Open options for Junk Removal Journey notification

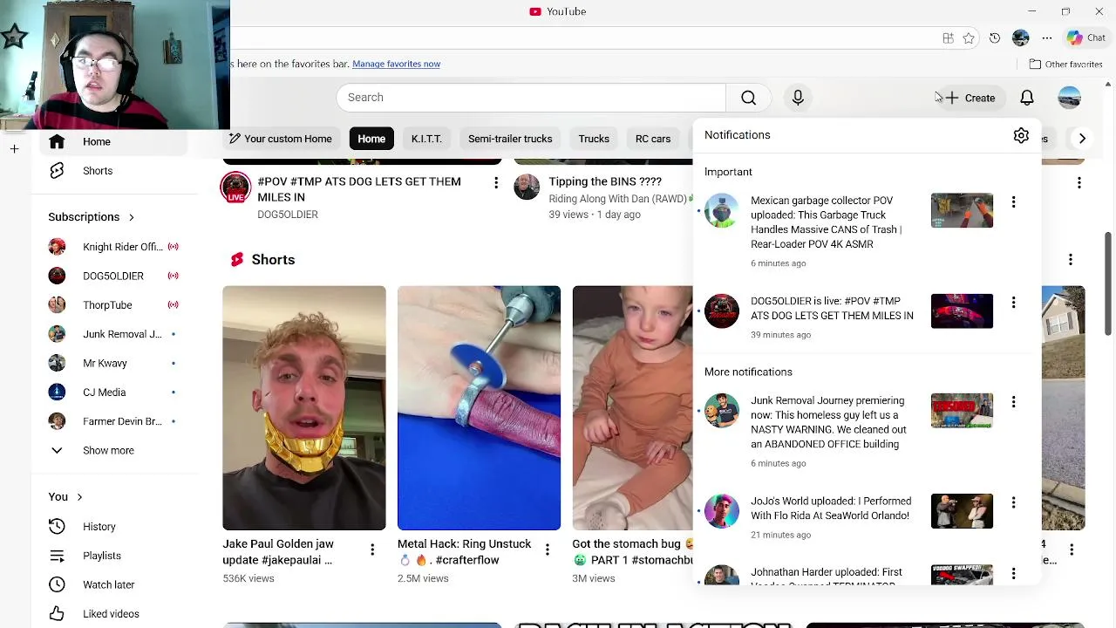pos(1013,402)
